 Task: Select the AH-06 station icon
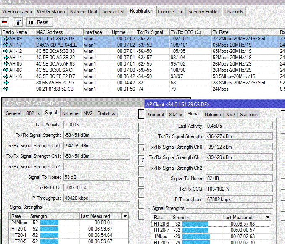(6, 70)
